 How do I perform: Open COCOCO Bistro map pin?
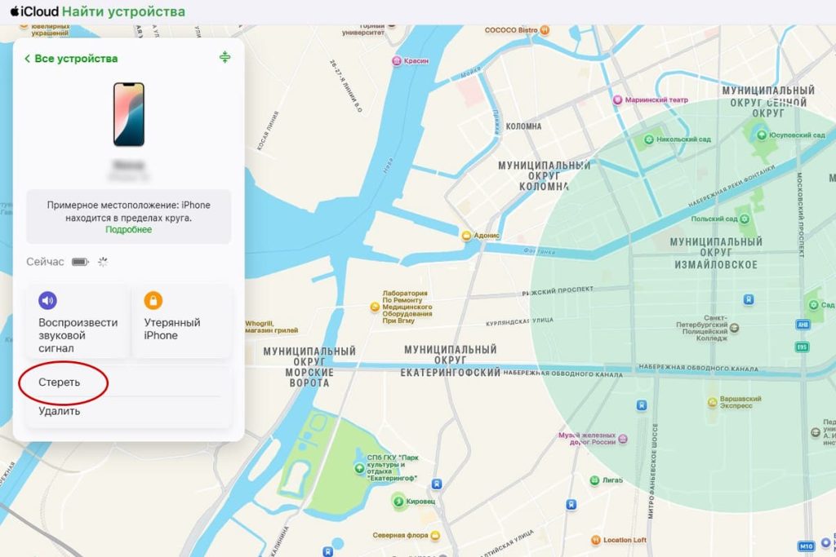545,30
